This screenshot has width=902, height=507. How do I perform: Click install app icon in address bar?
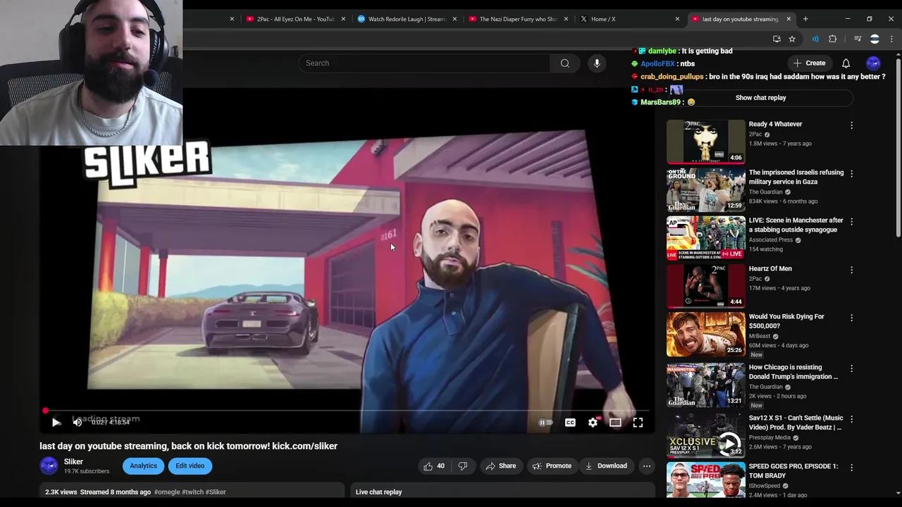pyautogui.click(x=777, y=39)
